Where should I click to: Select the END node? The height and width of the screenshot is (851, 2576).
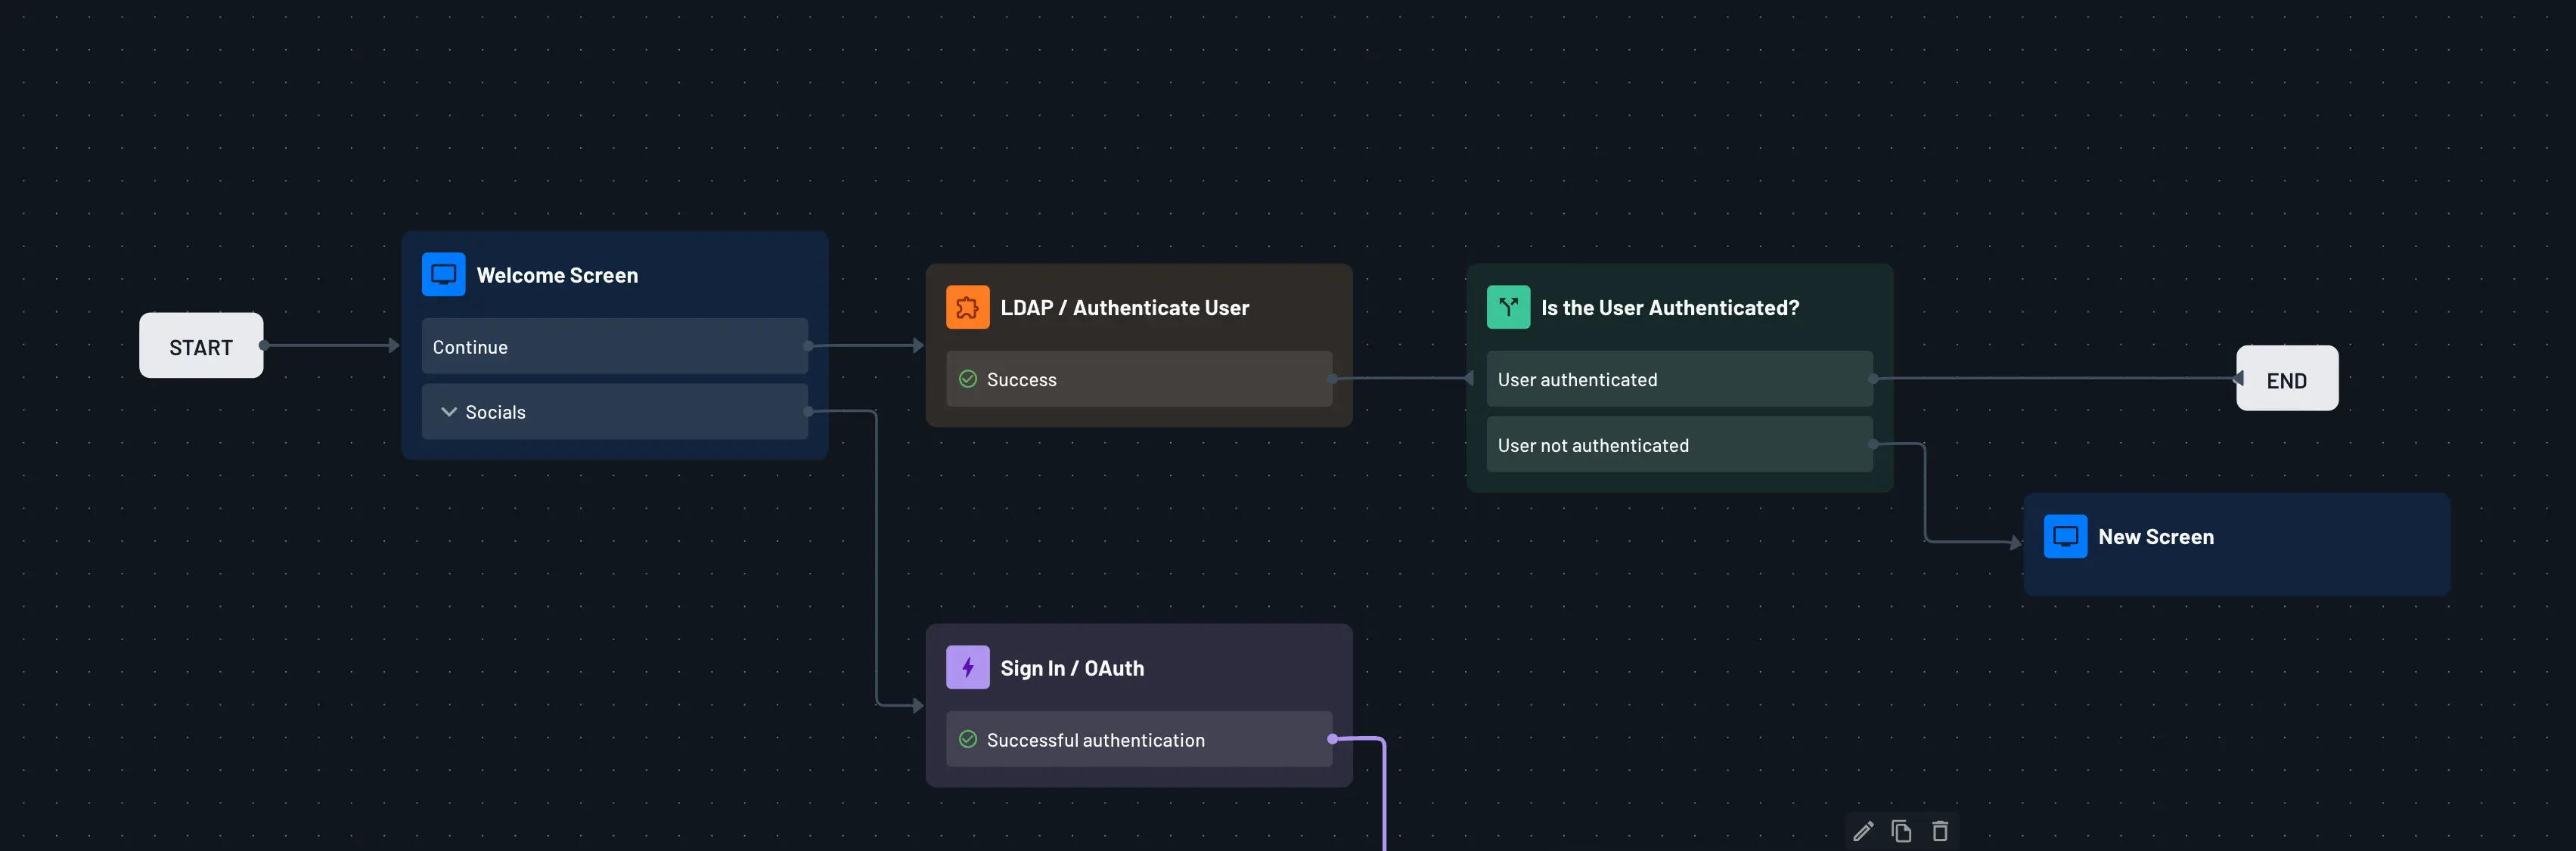[x=2287, y=379]
